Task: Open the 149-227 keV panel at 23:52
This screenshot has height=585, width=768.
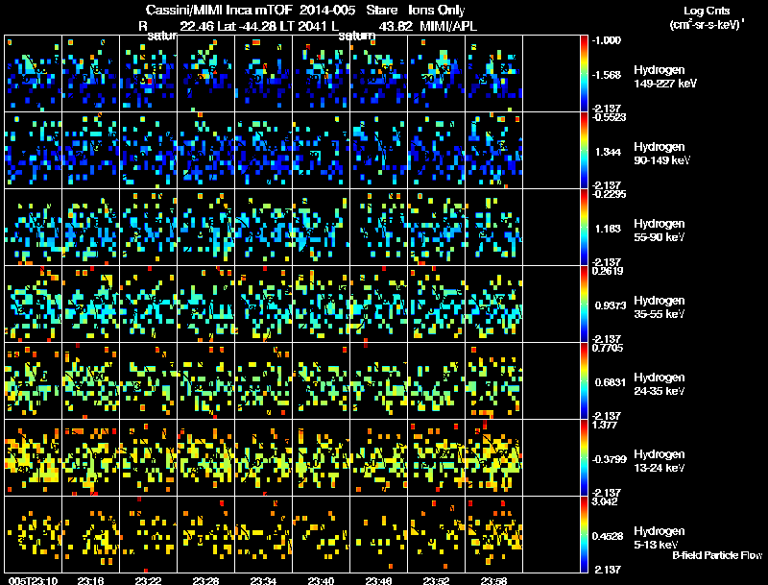Action: [437, 74]
